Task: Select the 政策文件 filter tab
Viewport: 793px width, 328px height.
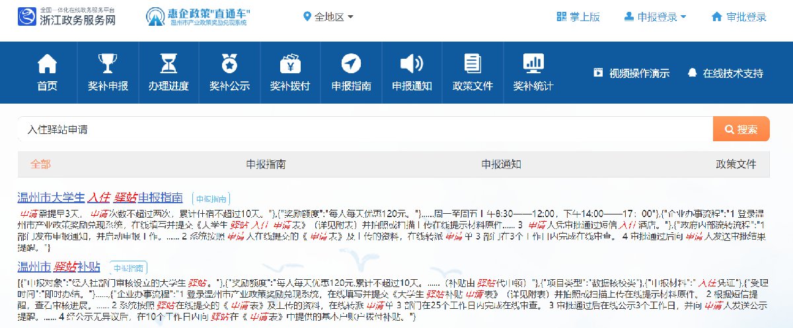Action: point(736,164)
